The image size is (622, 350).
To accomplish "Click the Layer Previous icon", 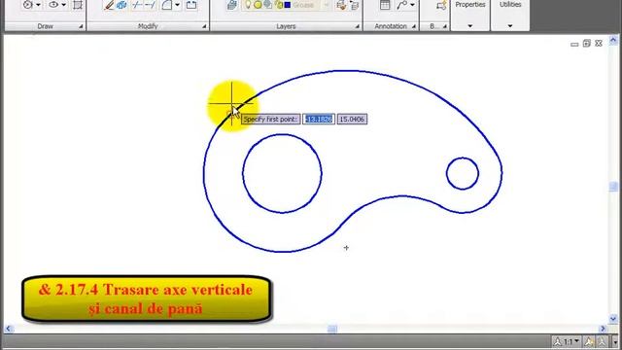I will [354, 5].
